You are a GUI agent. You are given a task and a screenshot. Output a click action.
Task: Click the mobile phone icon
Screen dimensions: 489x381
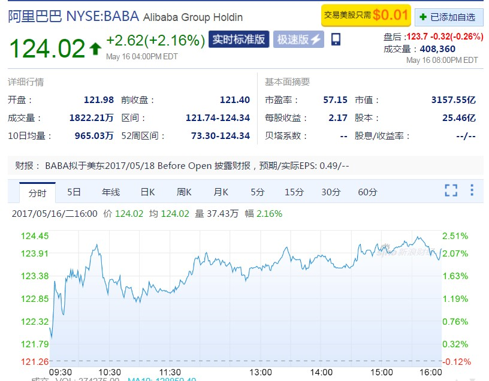pyautogui.click(x=336, y=40)
